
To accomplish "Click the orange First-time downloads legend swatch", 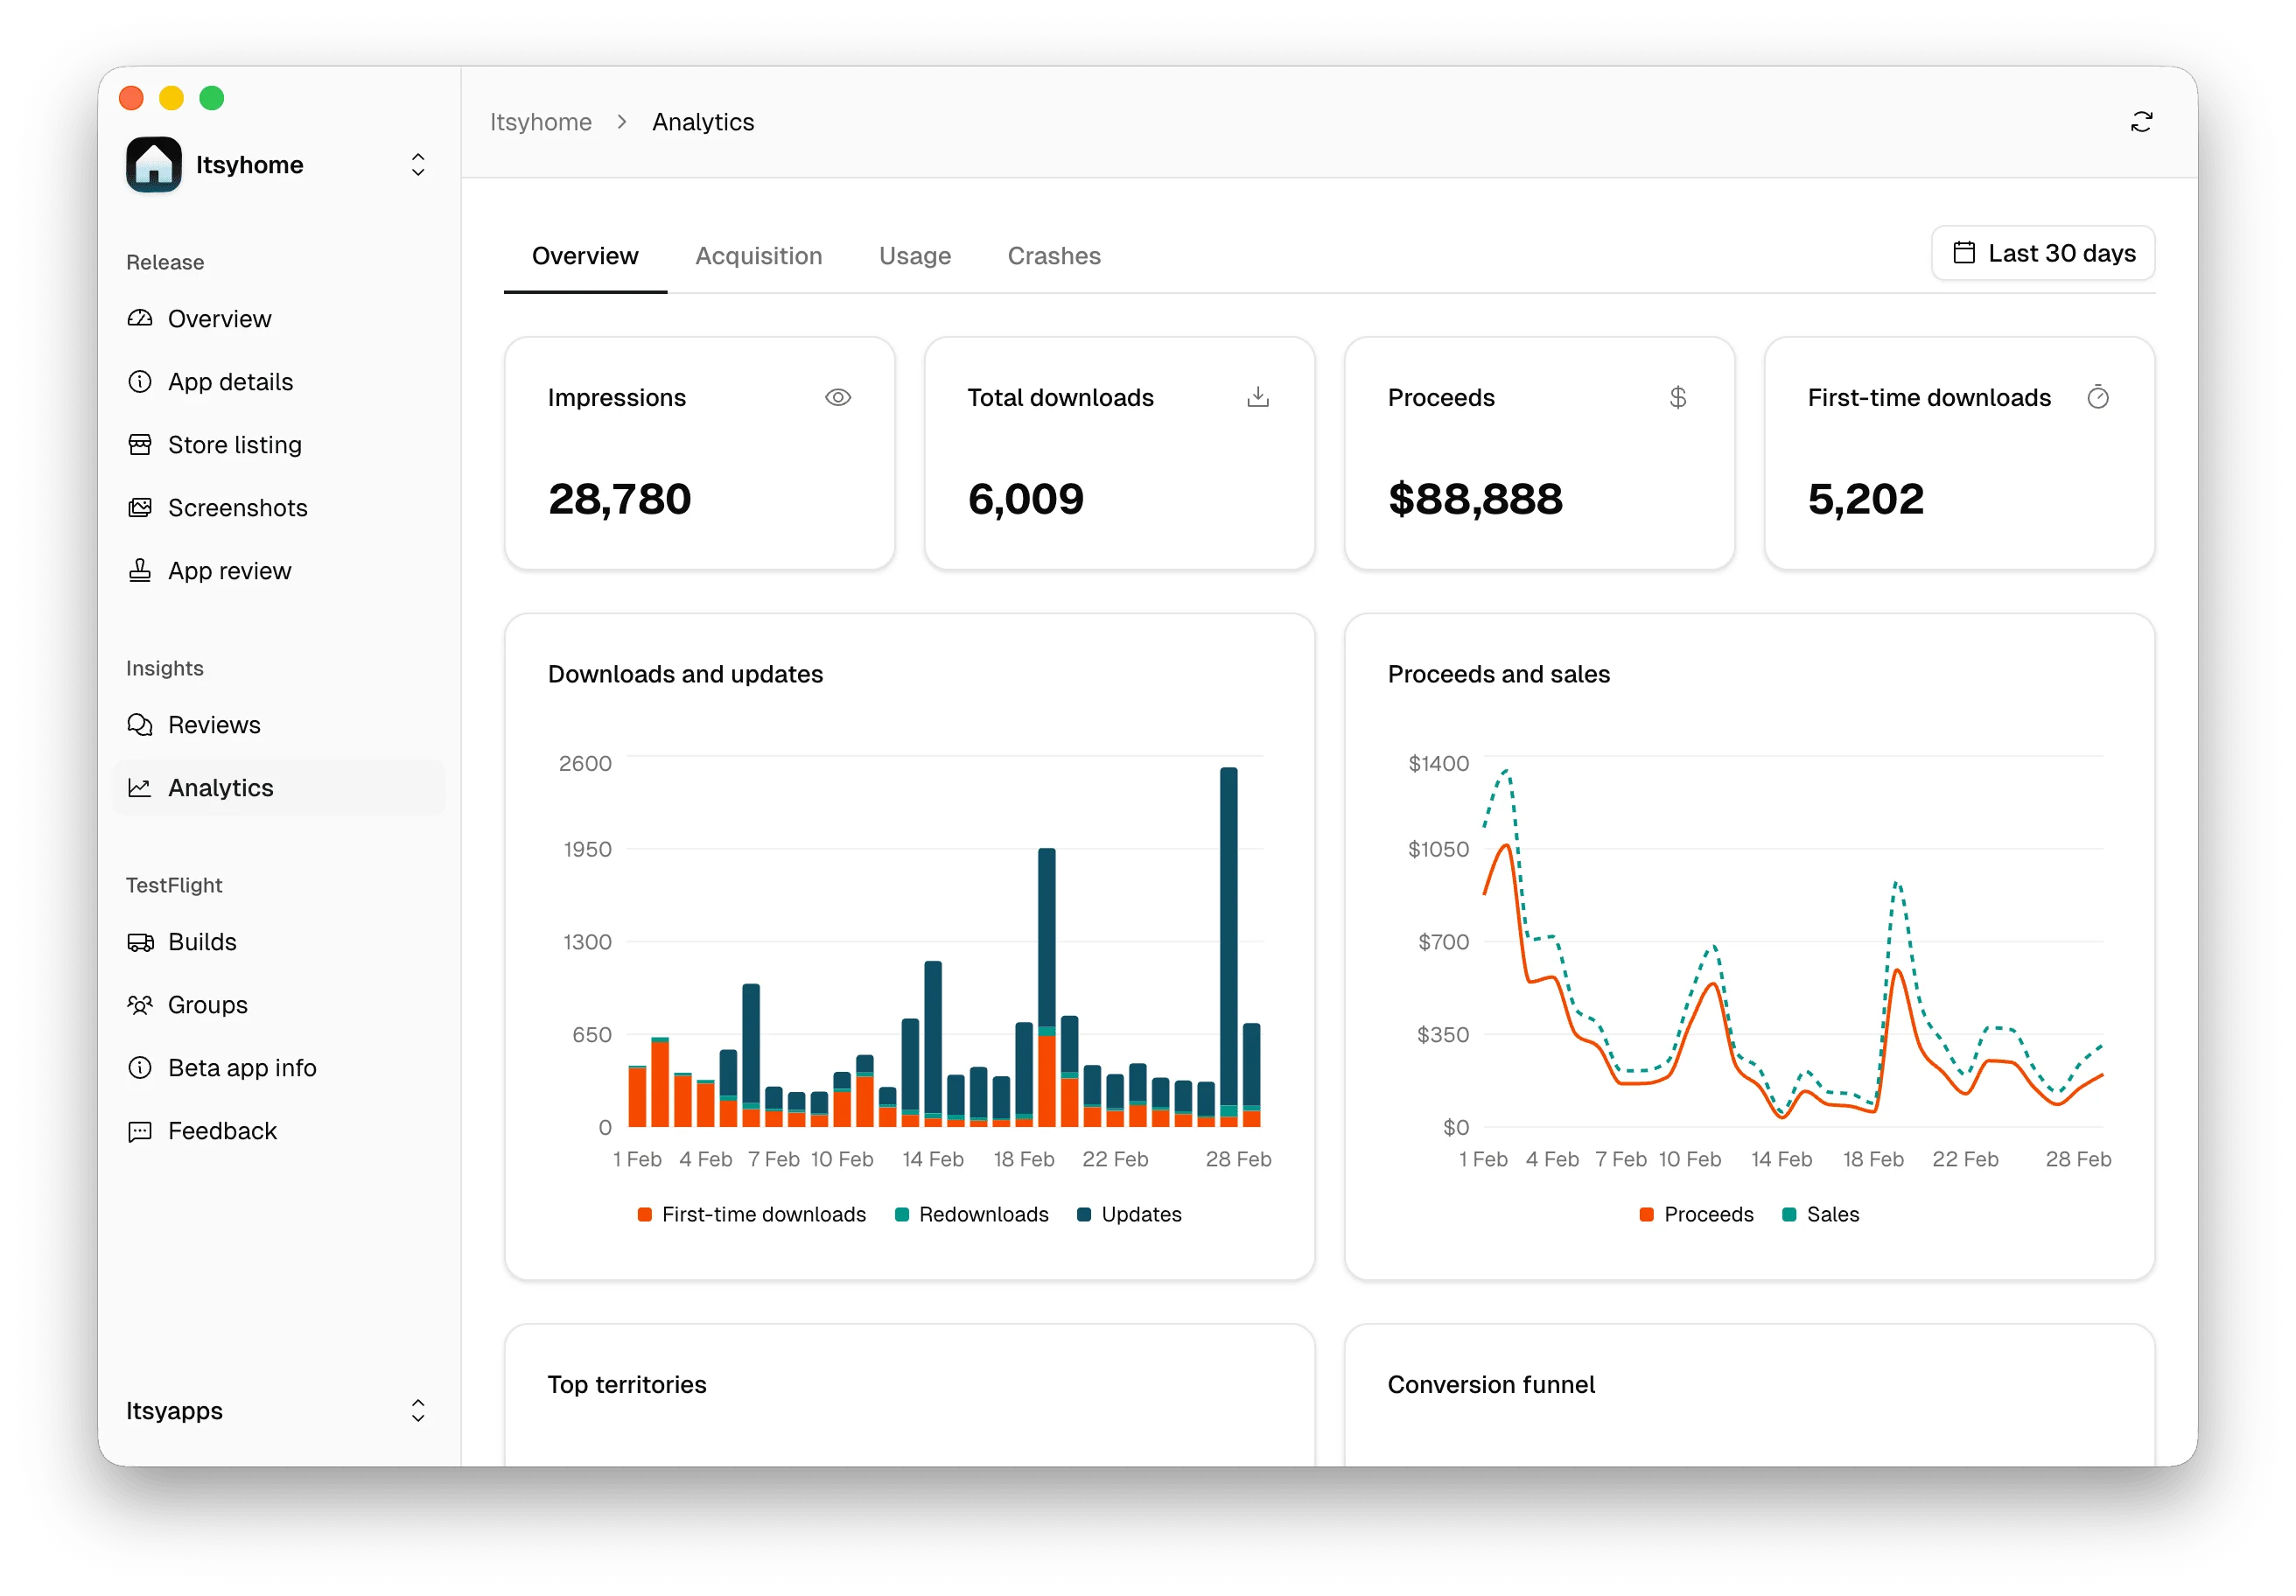I will tap(644, 1214).
